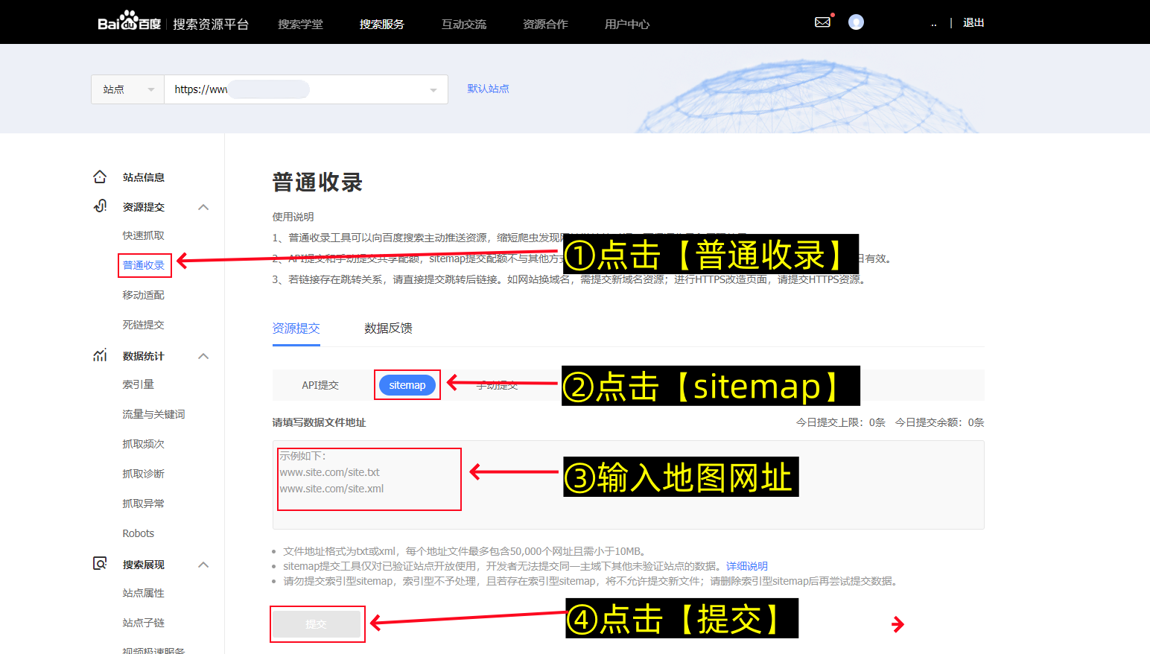Open the 搜索服务 menu item
This screenshot has width=1150, height=654.
pos(382,24)
